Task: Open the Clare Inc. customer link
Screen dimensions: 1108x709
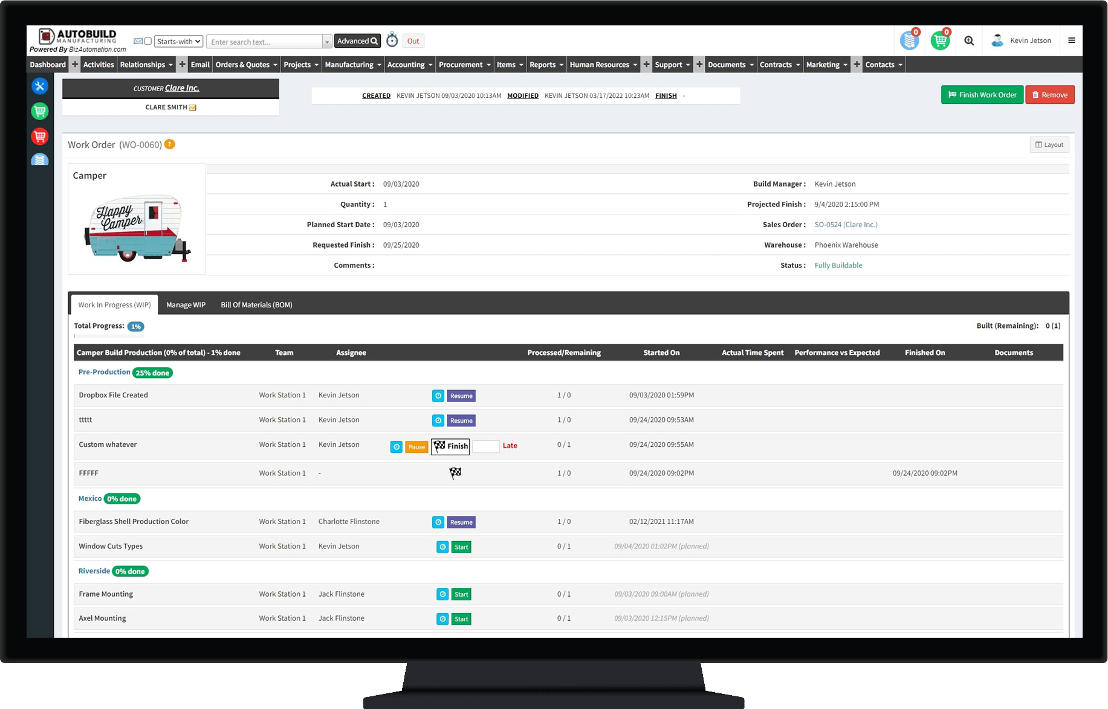Action: coord(182,88)
